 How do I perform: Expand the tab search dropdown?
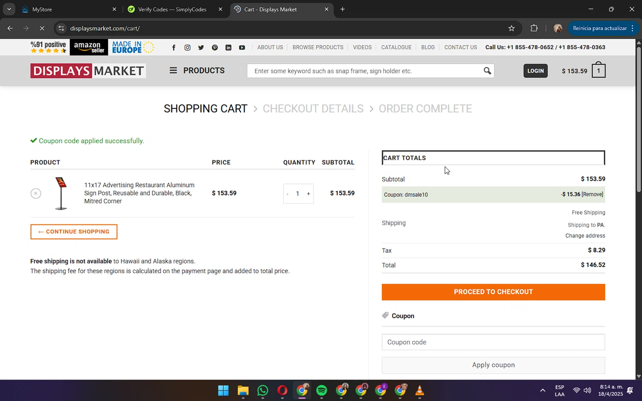point(9,9)
